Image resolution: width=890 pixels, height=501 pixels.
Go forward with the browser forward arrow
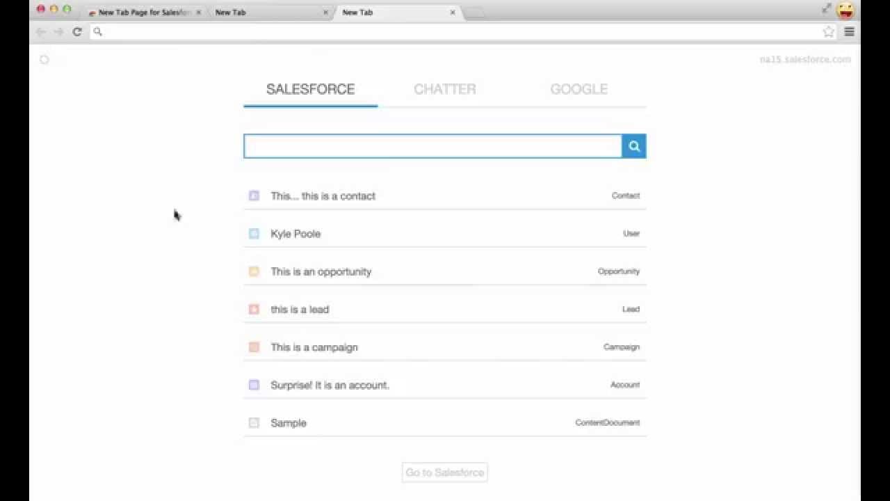click(58, 31)
